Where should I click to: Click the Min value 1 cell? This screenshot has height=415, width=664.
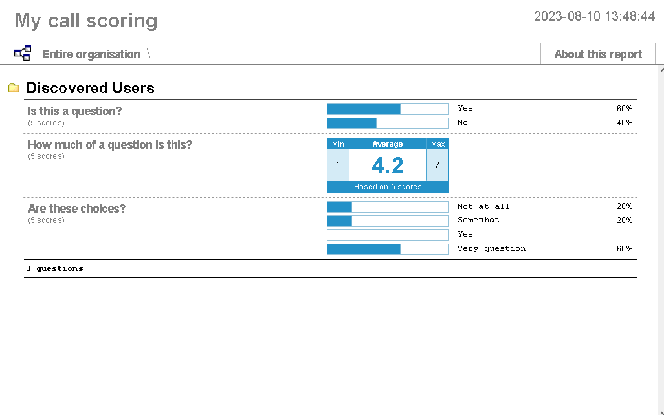point(337,165)
